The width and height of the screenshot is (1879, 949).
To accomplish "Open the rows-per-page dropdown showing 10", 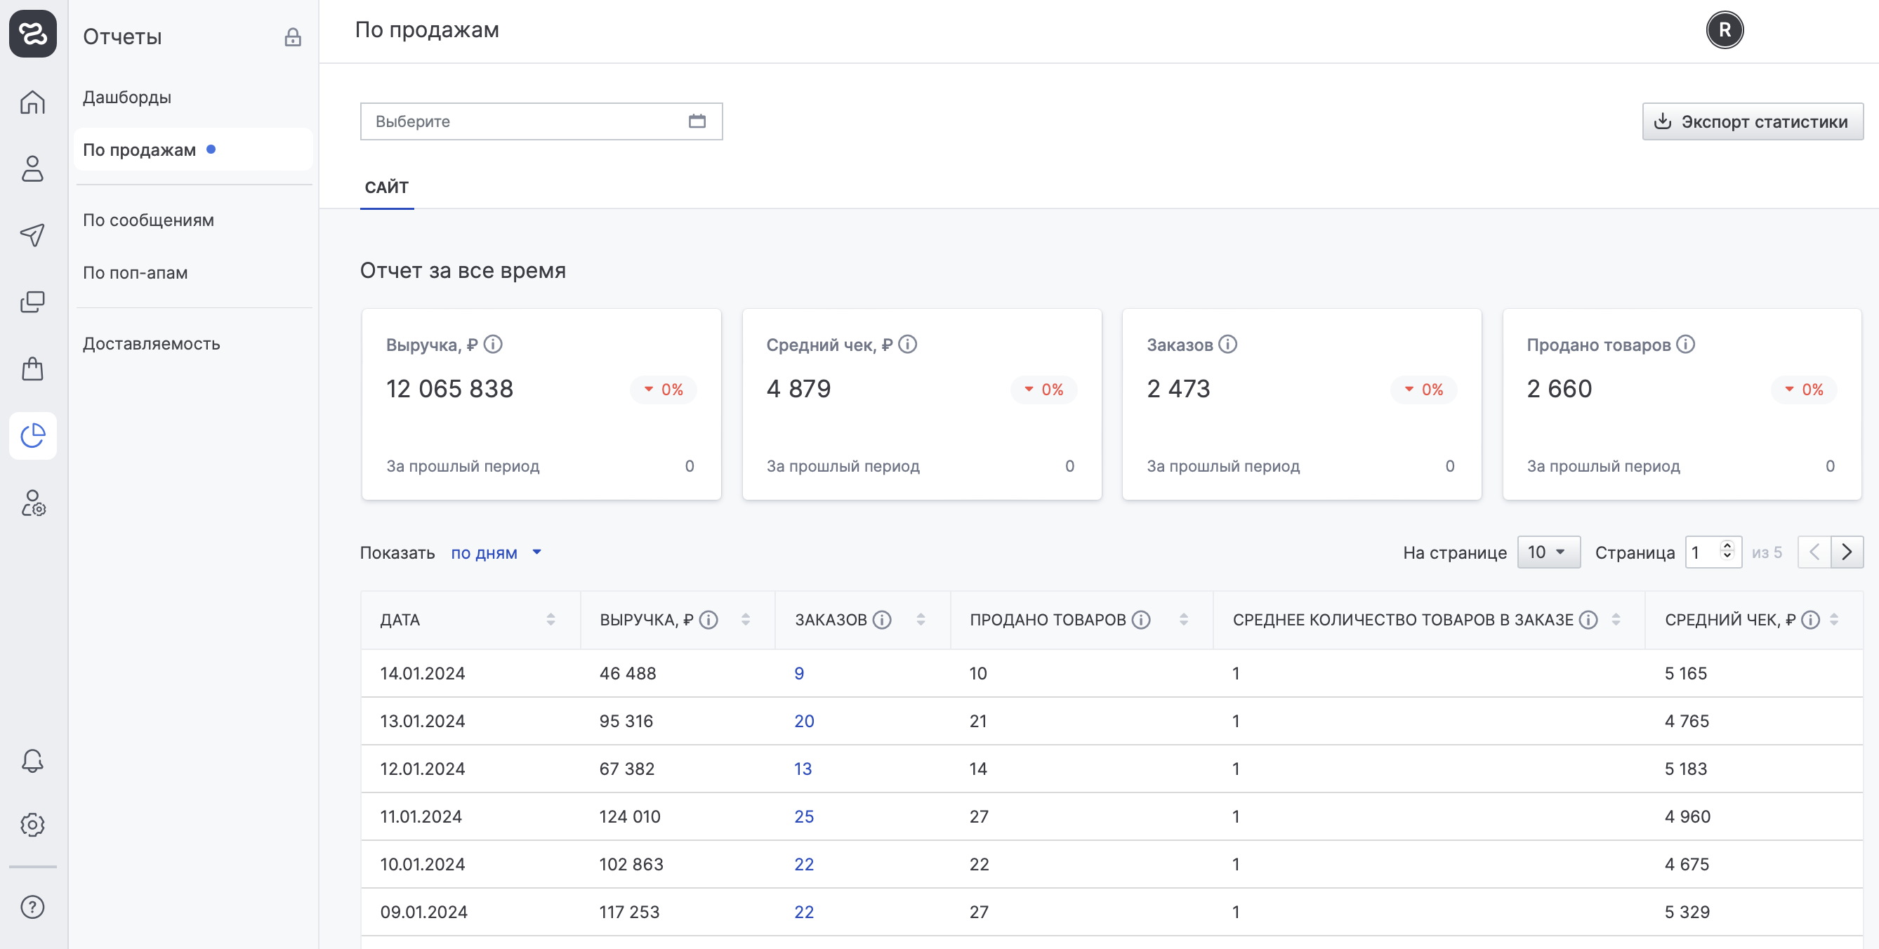I will coord(1548,552).
